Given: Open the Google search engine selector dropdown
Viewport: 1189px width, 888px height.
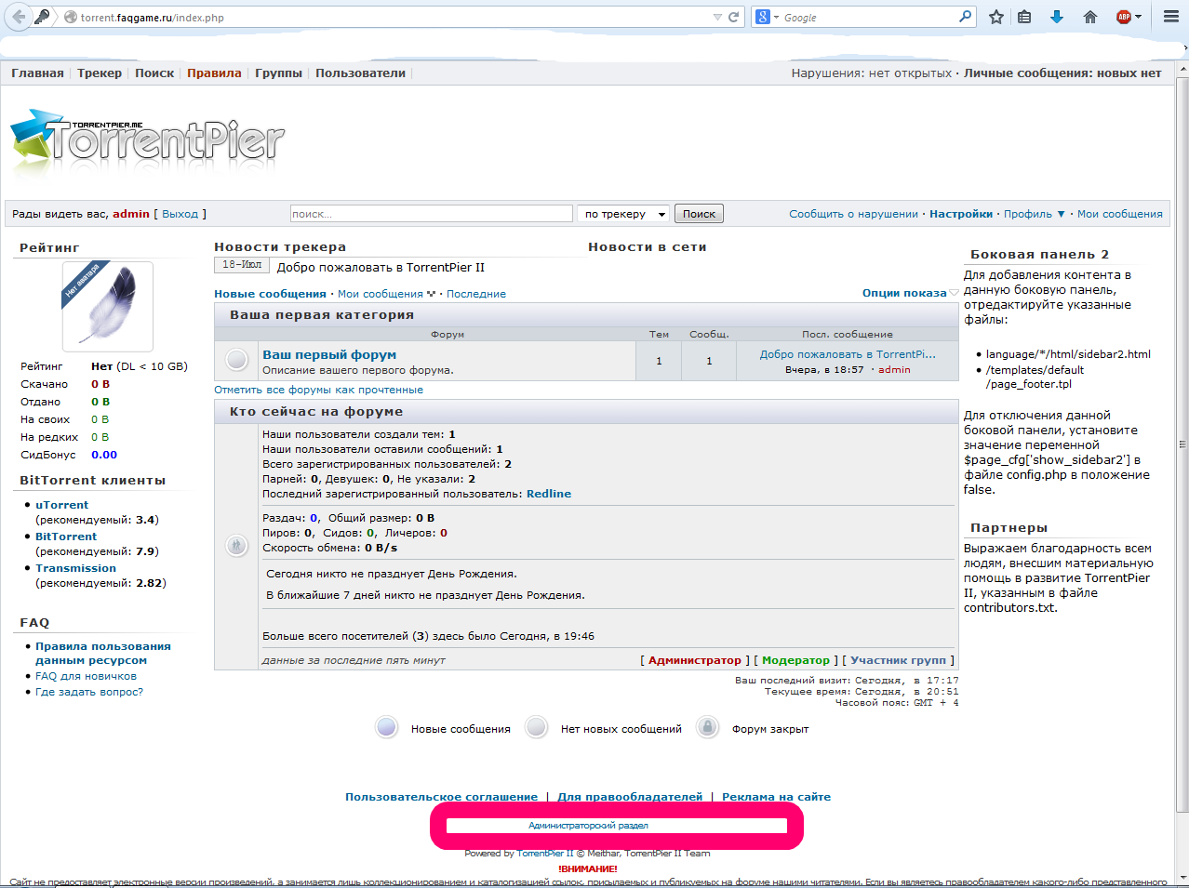Looking at the screenshot, I should click(x=767, y=17).
